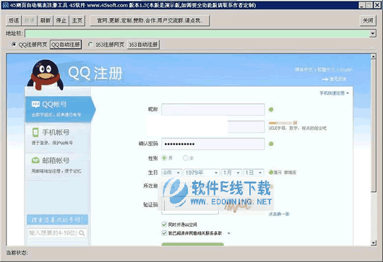The width and height of the screenshot is (383, 262).
Task: Click 点击换一张 to refresh captcha
Action: pyautogui.click(x=279, y=214)
